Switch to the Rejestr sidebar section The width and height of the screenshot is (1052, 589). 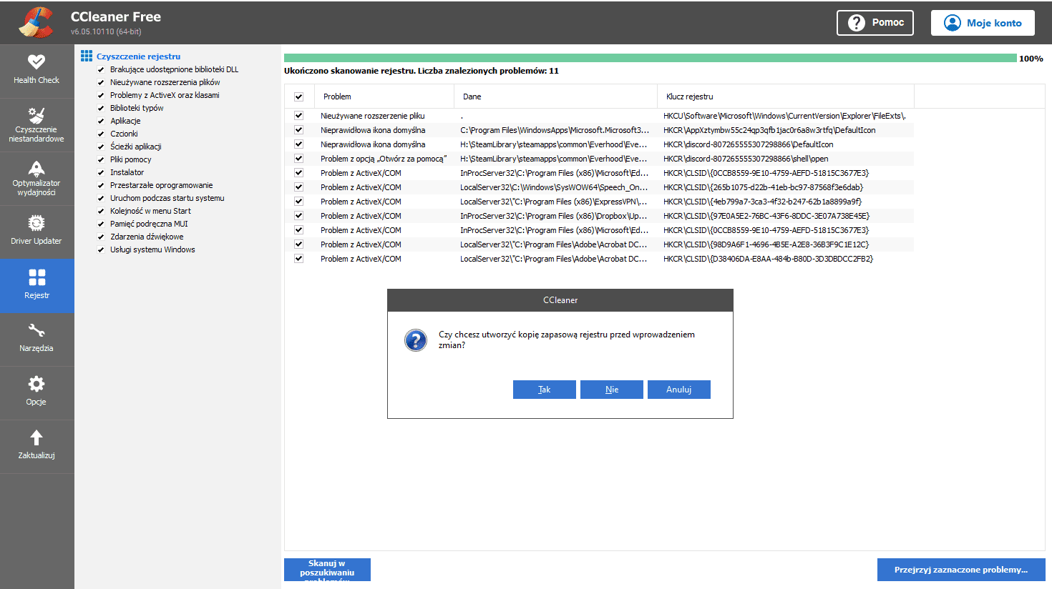pyautogui.click(x=36, y=284)
